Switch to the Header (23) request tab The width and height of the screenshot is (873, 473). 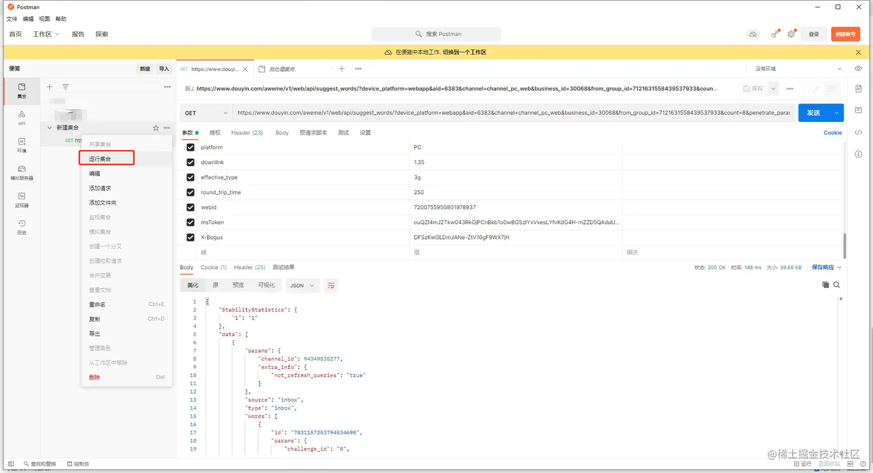[x=247, y=133]
